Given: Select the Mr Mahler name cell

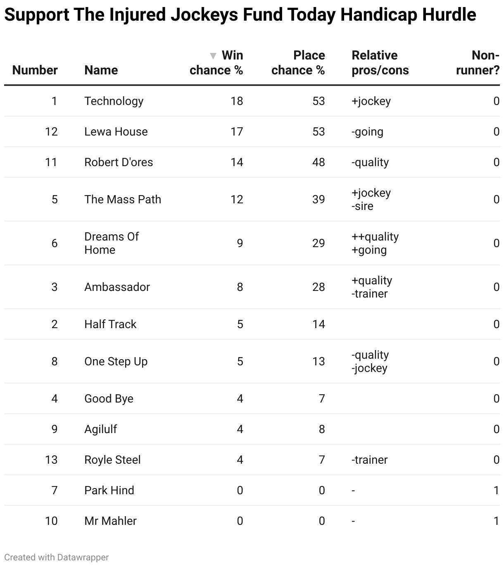Looking at the screenshot, I should (110, 521).
